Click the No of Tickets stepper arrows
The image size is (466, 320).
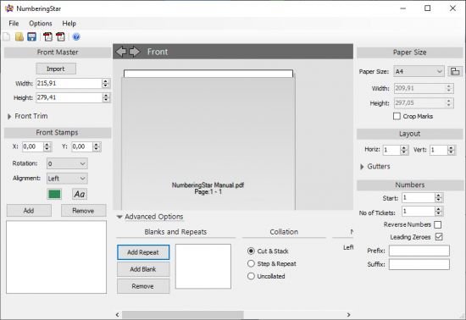click(438, 212)
